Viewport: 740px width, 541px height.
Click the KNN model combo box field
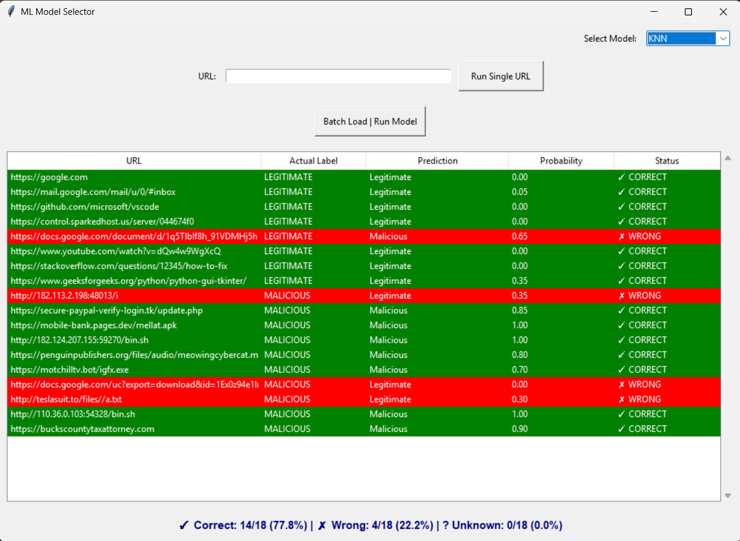coord(681,39)
